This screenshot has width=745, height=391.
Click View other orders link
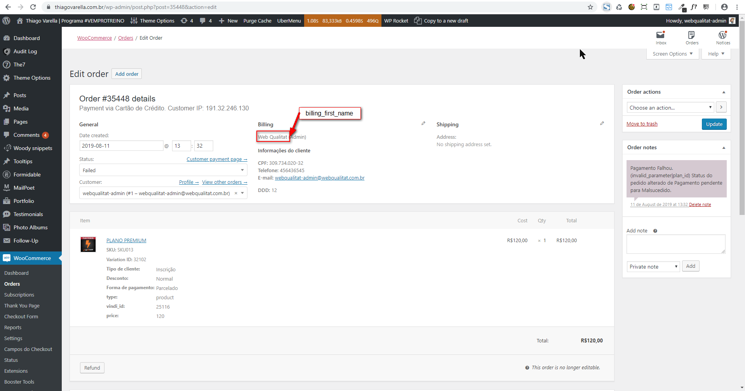click(225, 182)
